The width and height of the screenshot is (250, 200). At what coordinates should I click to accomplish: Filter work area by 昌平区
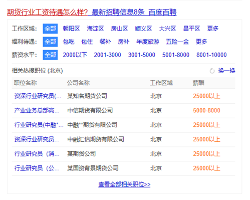[191, 29]
